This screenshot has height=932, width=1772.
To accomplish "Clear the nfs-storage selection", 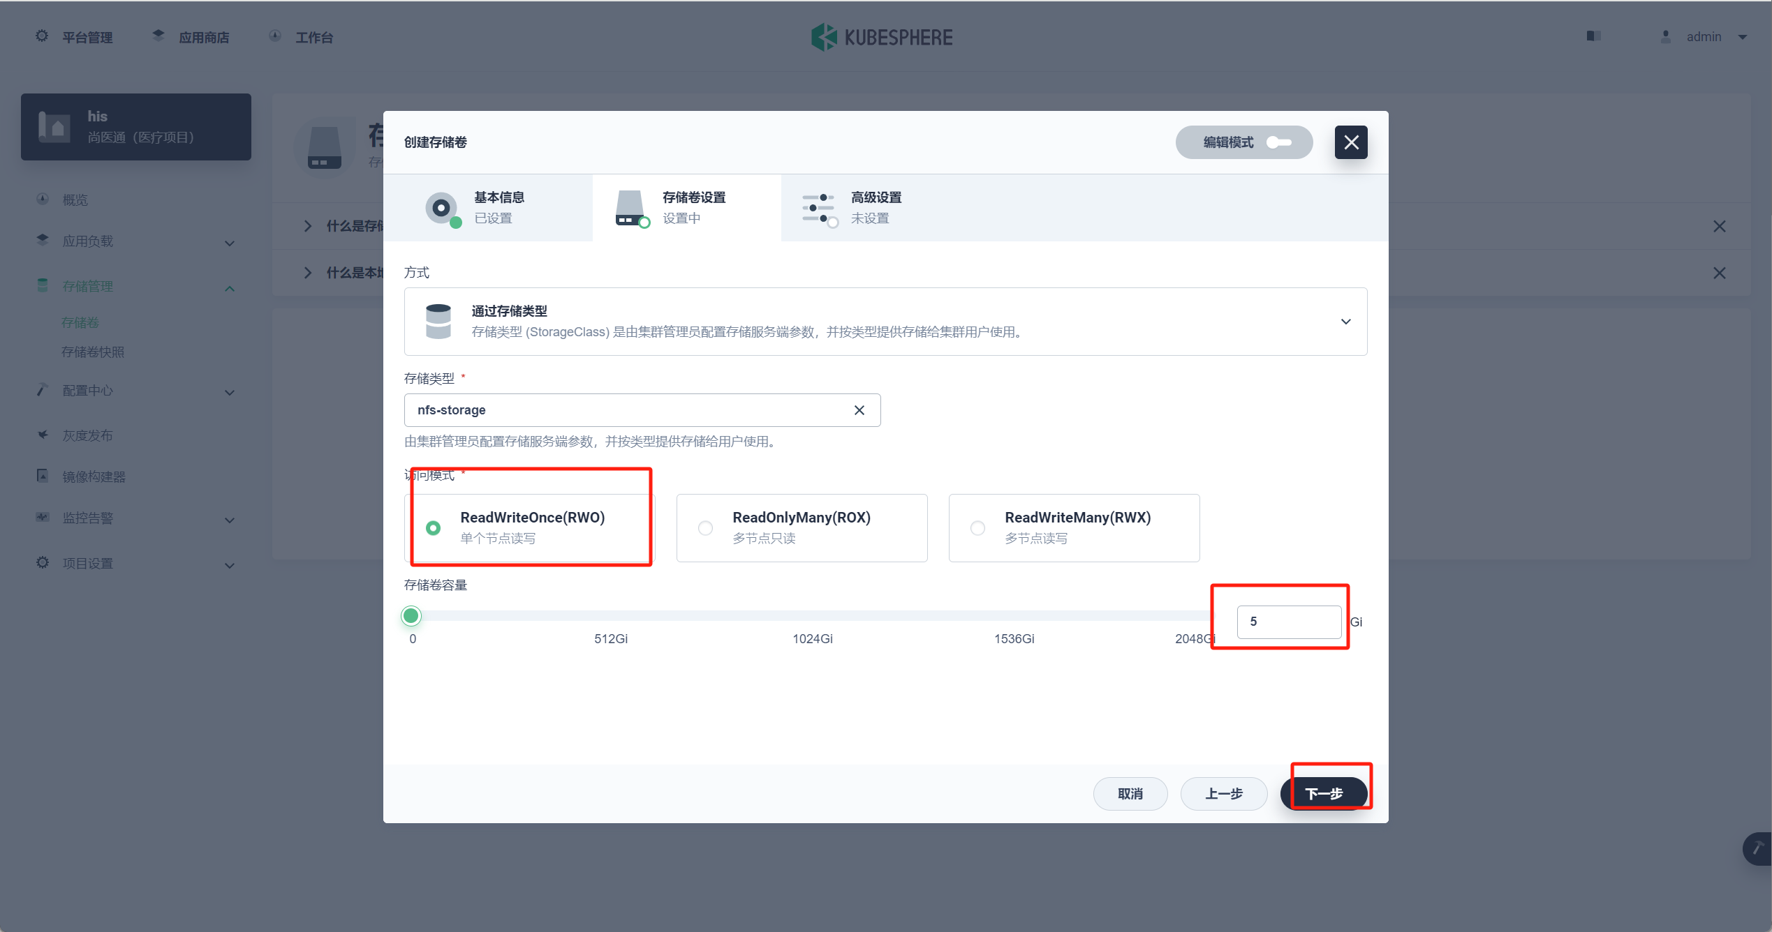I will point(859,410).
